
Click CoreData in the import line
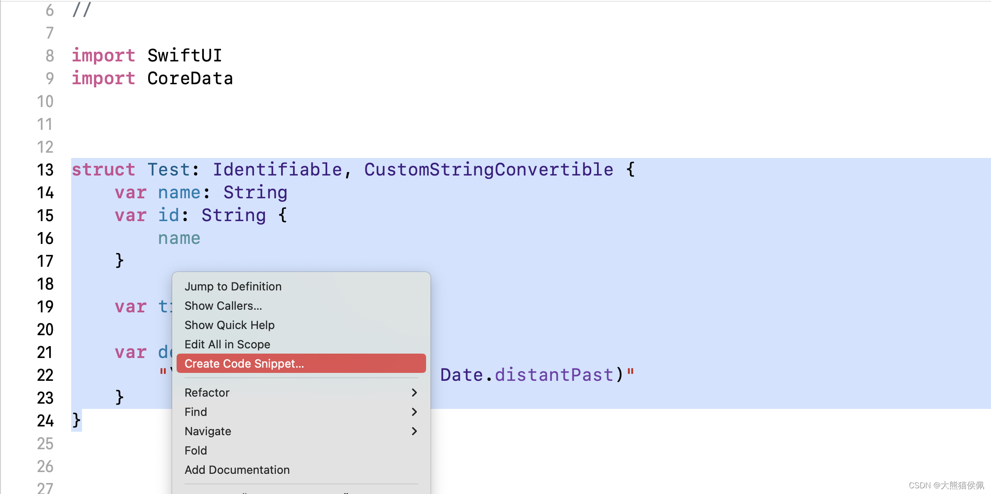click(x=190, y=79)
